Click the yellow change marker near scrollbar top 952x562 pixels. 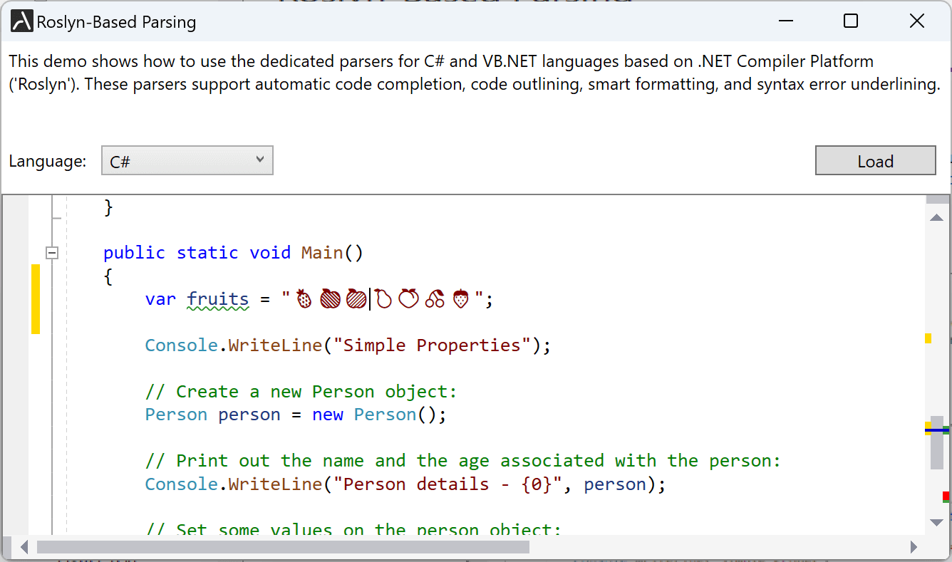(928, 338)
